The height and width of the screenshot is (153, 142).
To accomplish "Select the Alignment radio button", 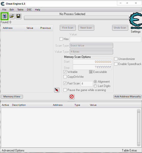I will pos(95,82).
